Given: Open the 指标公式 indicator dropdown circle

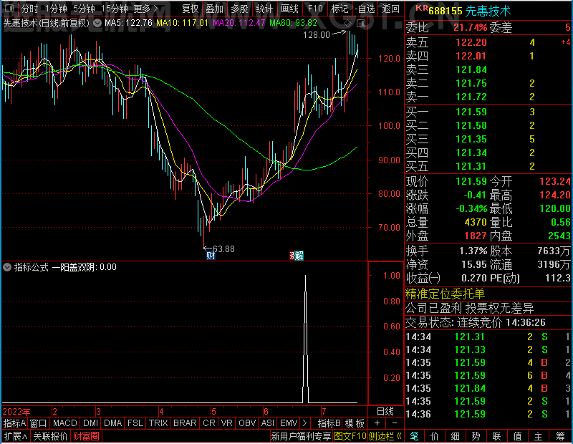Looking at the screenshot, I should pos(7,267).
